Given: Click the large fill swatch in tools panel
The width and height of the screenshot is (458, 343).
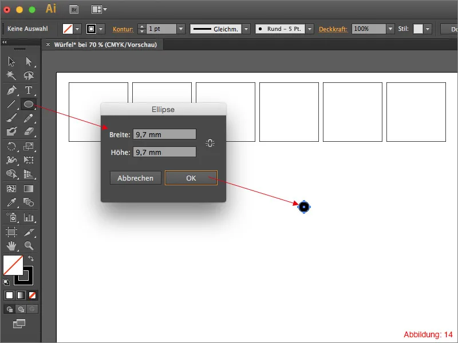Looking at the screenshot, I should [13, 265].
